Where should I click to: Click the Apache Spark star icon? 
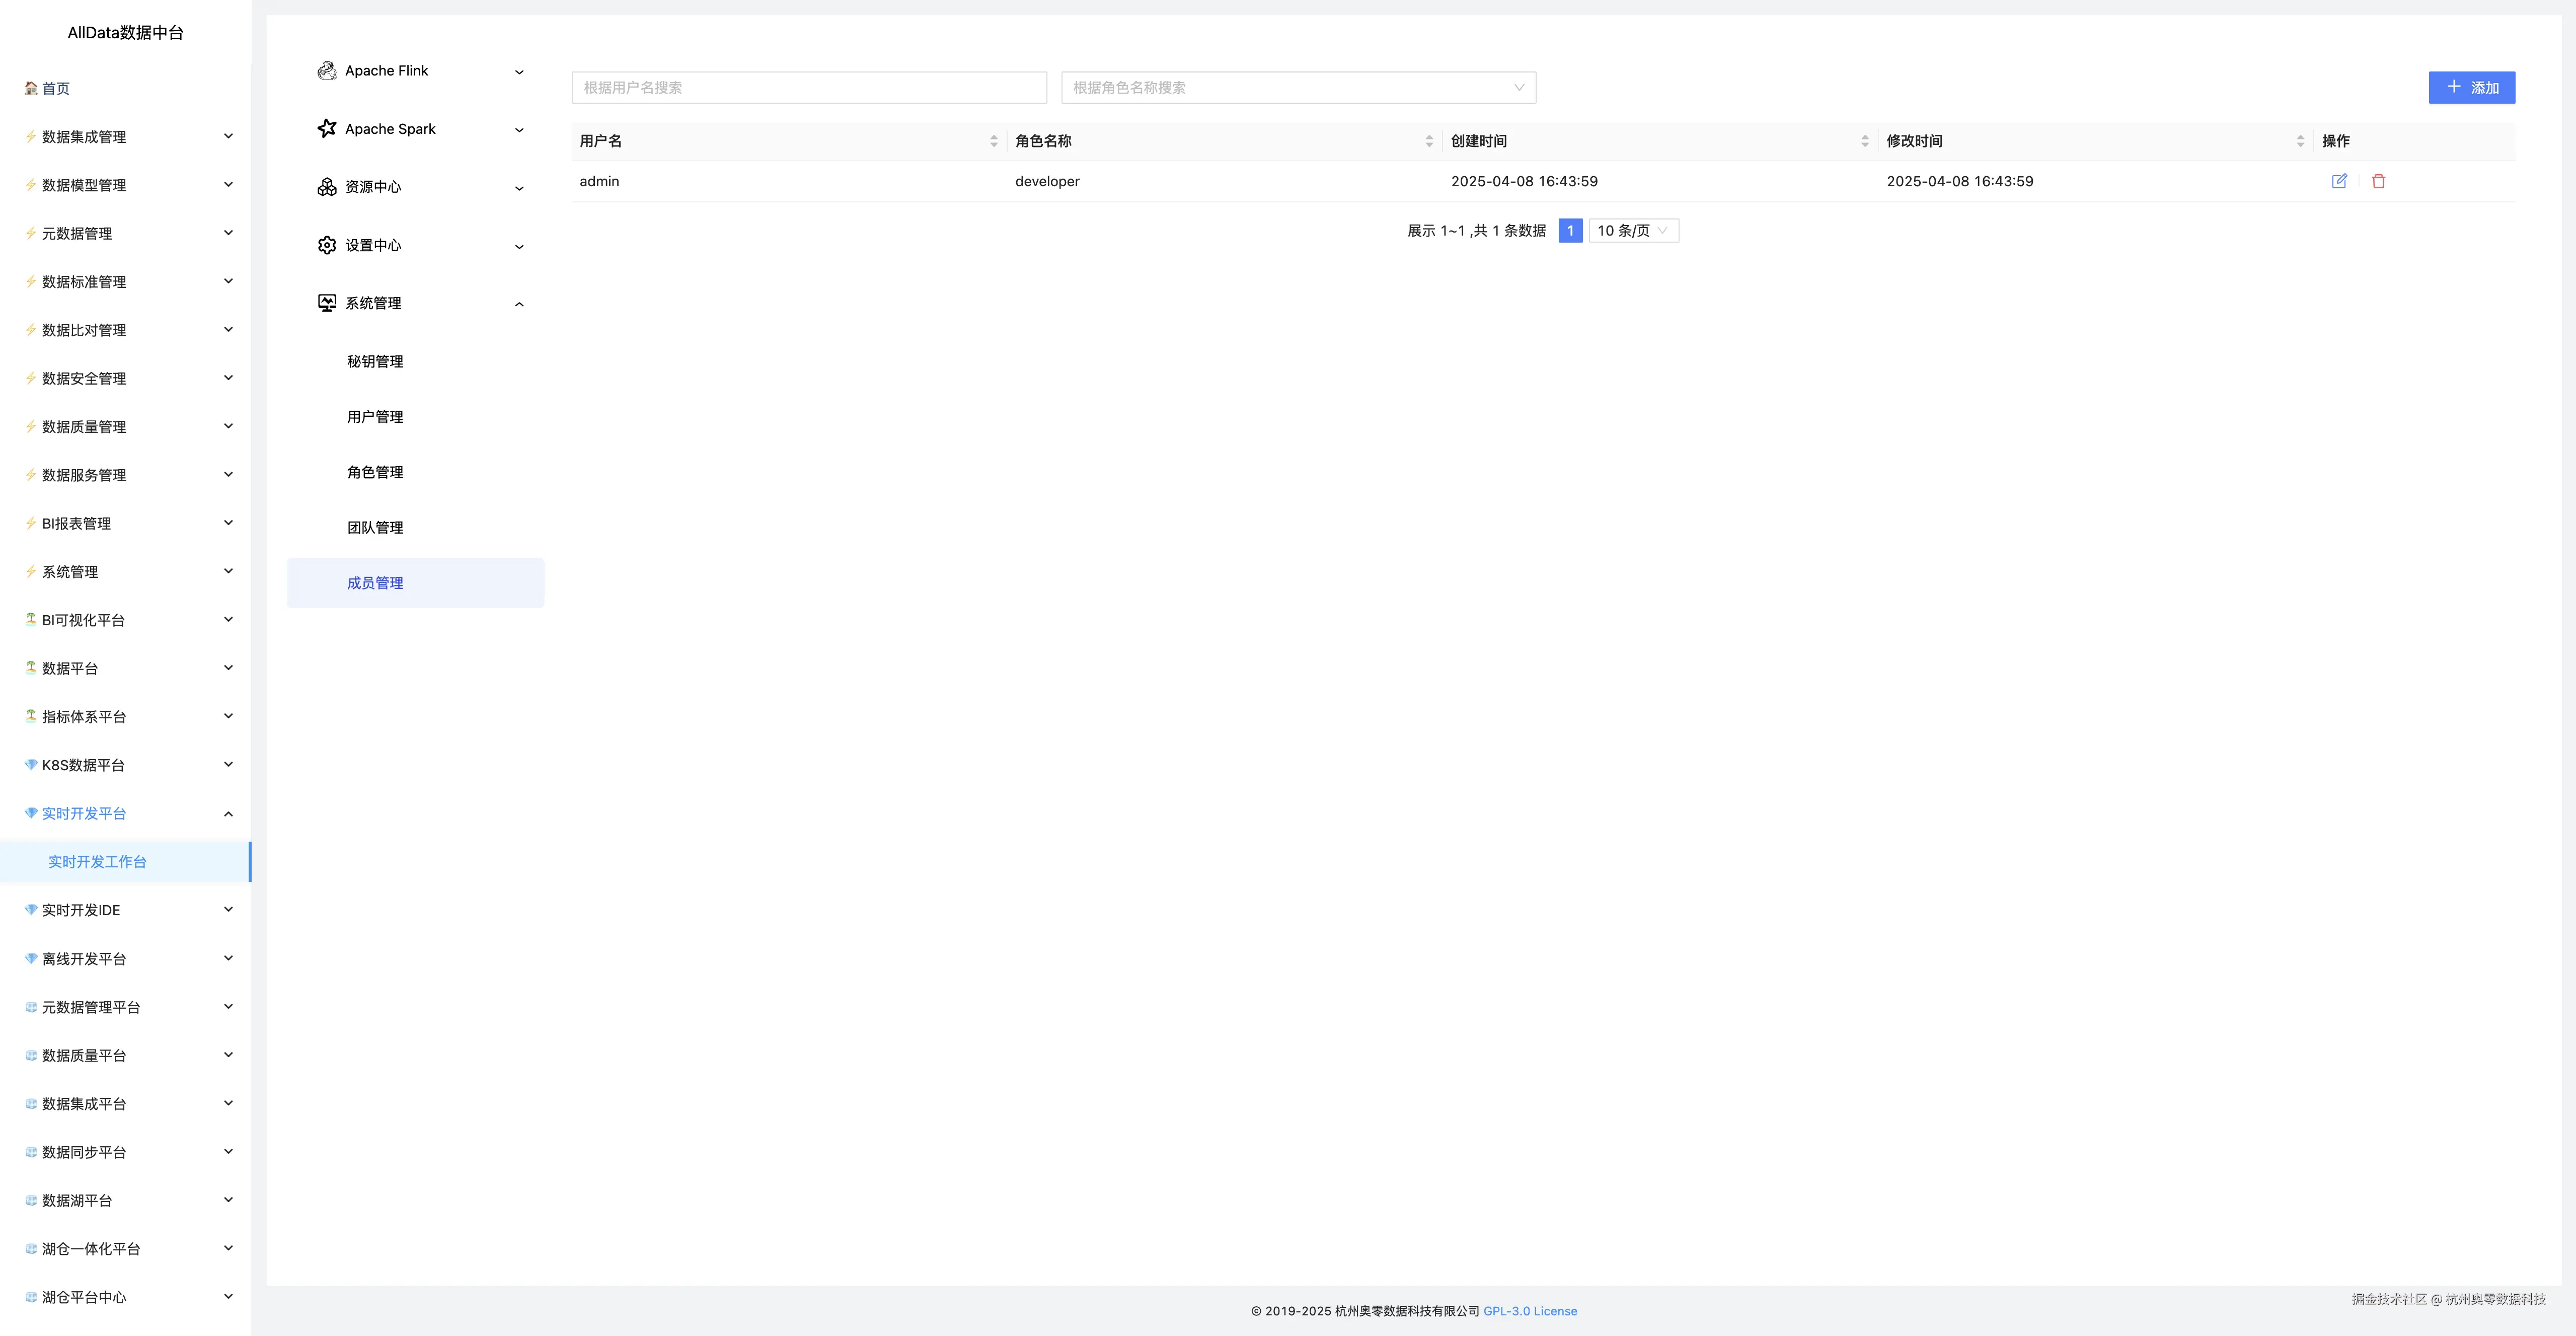[326, 129]
